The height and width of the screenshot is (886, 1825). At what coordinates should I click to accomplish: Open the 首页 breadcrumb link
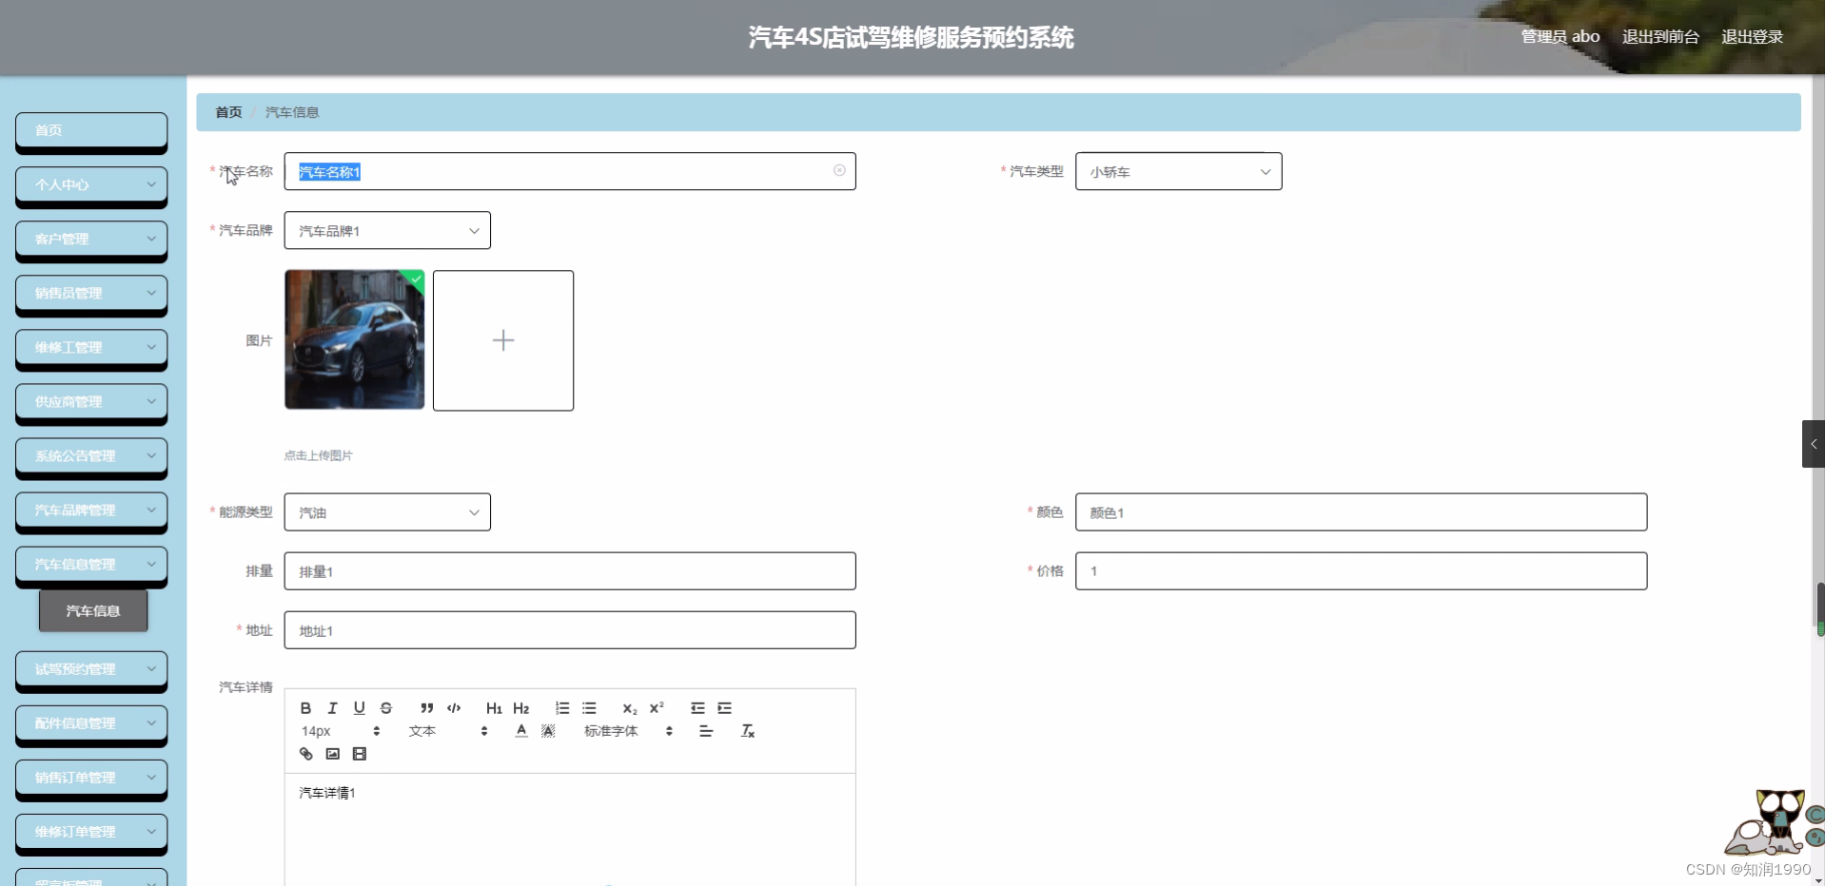(226, 111)
